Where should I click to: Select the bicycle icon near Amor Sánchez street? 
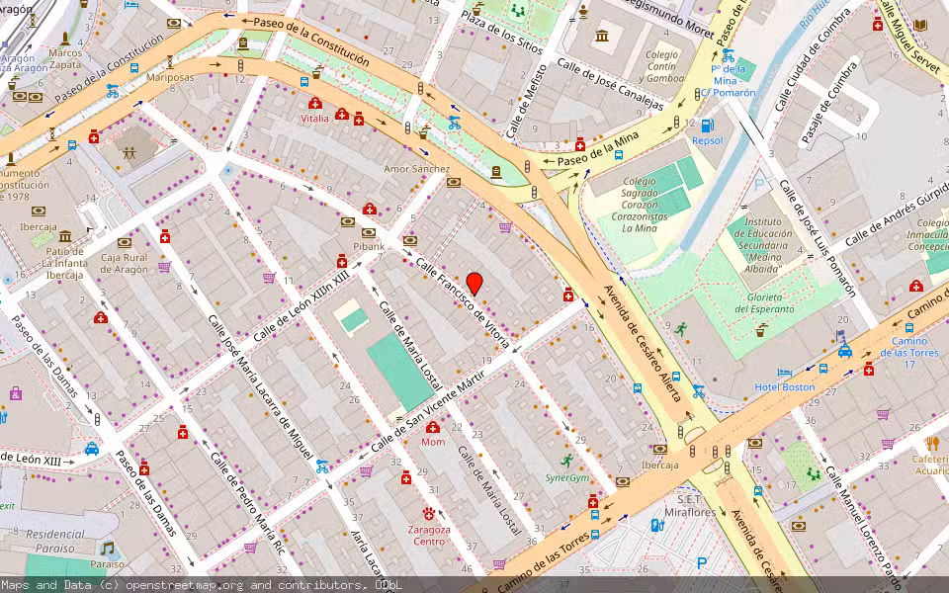454,125
